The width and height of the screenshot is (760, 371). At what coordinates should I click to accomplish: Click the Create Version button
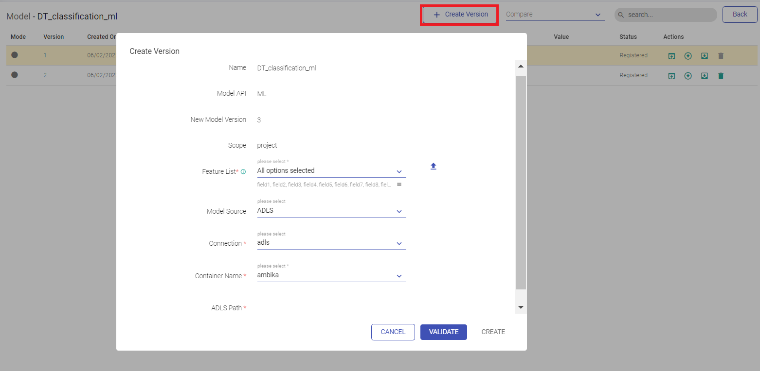[460, 15]
